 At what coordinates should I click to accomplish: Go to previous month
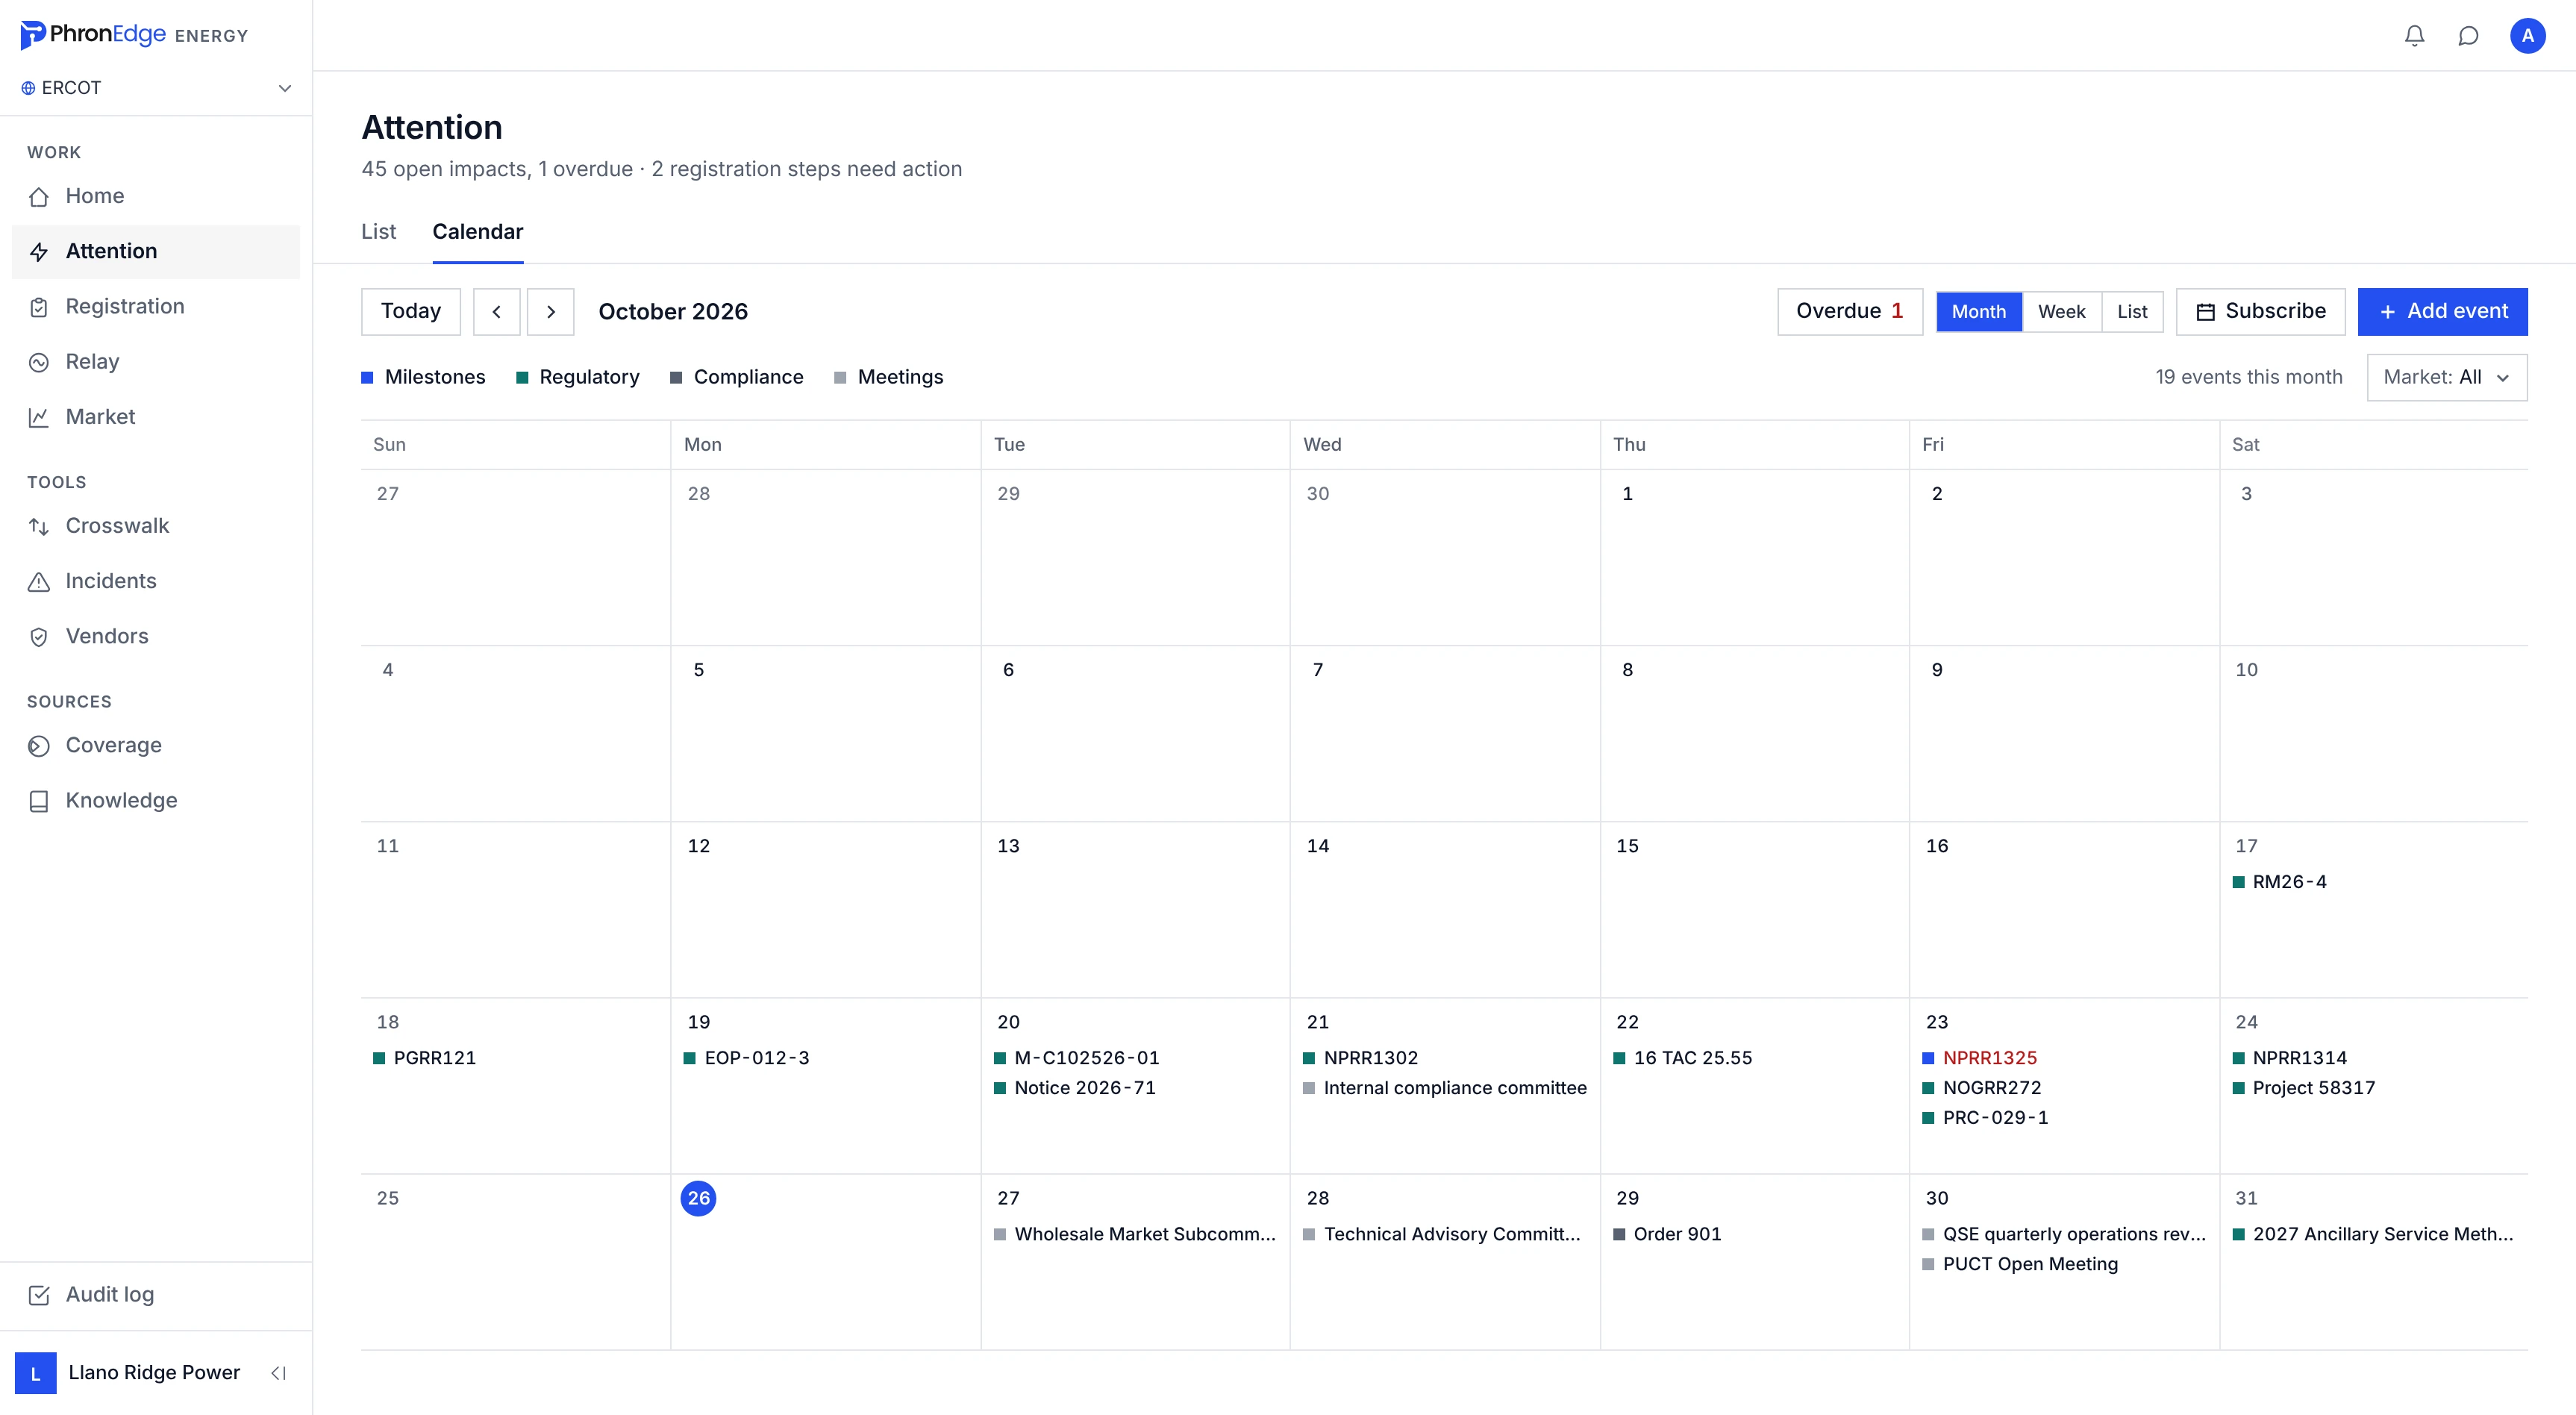[x=496, y=312]
